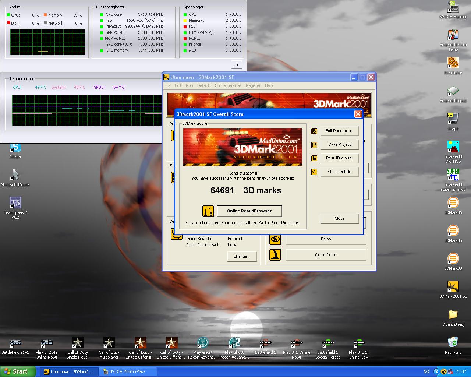Open the Run menu

point(189,85)
